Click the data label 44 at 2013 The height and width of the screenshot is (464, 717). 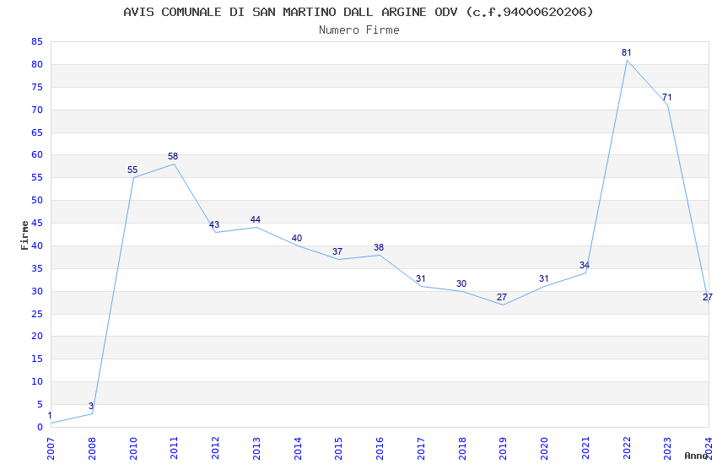click(x=256, y=220)
